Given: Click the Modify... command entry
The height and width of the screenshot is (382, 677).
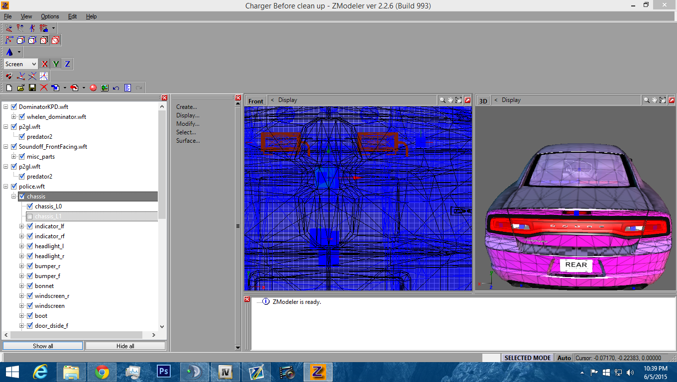Looking at the screenshot, I should click(x=188, y=124).
